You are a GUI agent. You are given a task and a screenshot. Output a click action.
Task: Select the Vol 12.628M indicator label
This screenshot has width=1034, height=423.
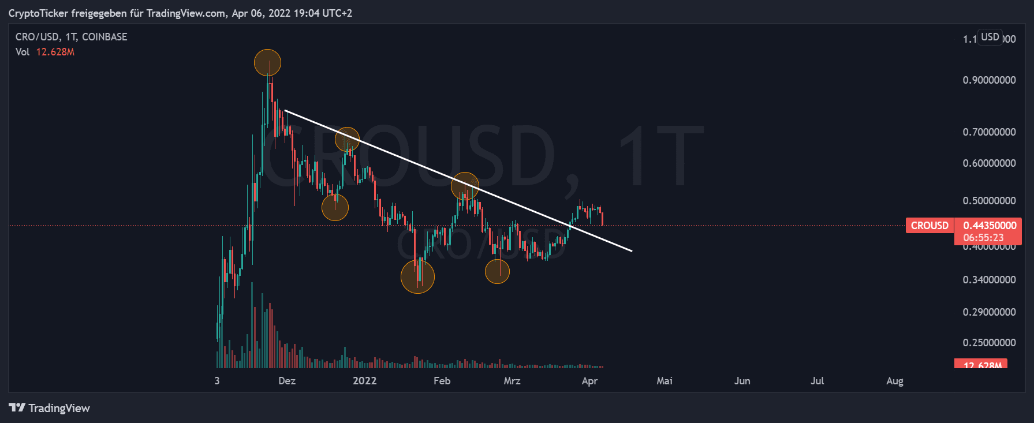pos(44,52)
